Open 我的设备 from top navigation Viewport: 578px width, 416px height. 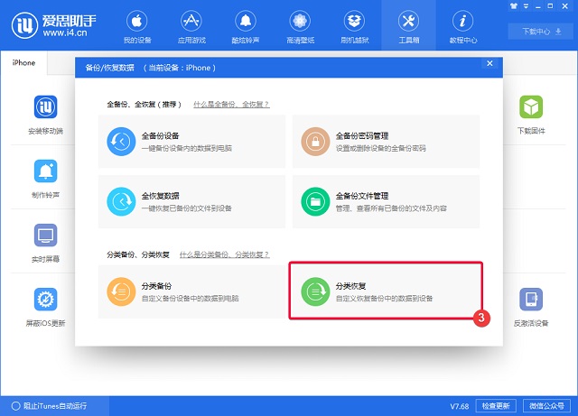click(137, 26)
